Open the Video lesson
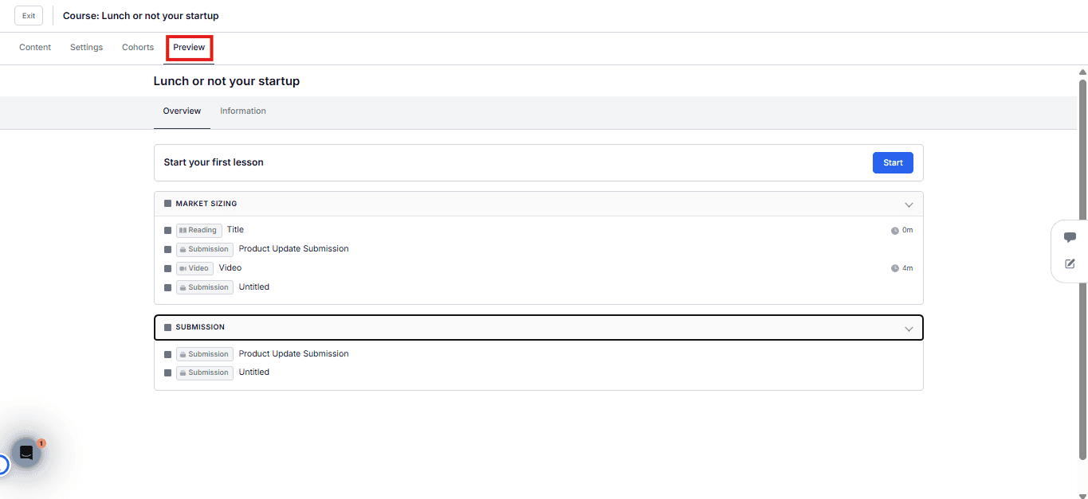Image resolution: width=1088 pixels, height=499 pixels. click(230, 268)
